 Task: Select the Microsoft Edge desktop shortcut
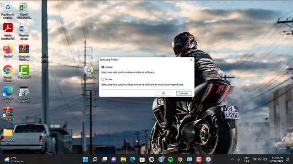(8, 94)
